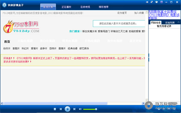Search hot keyword 爱情闯进门
This screenshot has width=181, height=113.
click(x=104, y=31)
